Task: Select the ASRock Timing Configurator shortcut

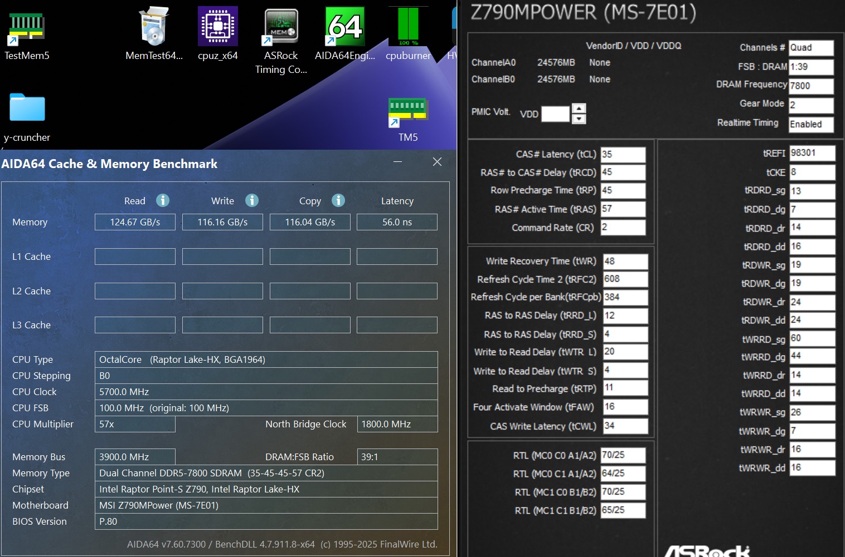Action: [x=281, y=41]
